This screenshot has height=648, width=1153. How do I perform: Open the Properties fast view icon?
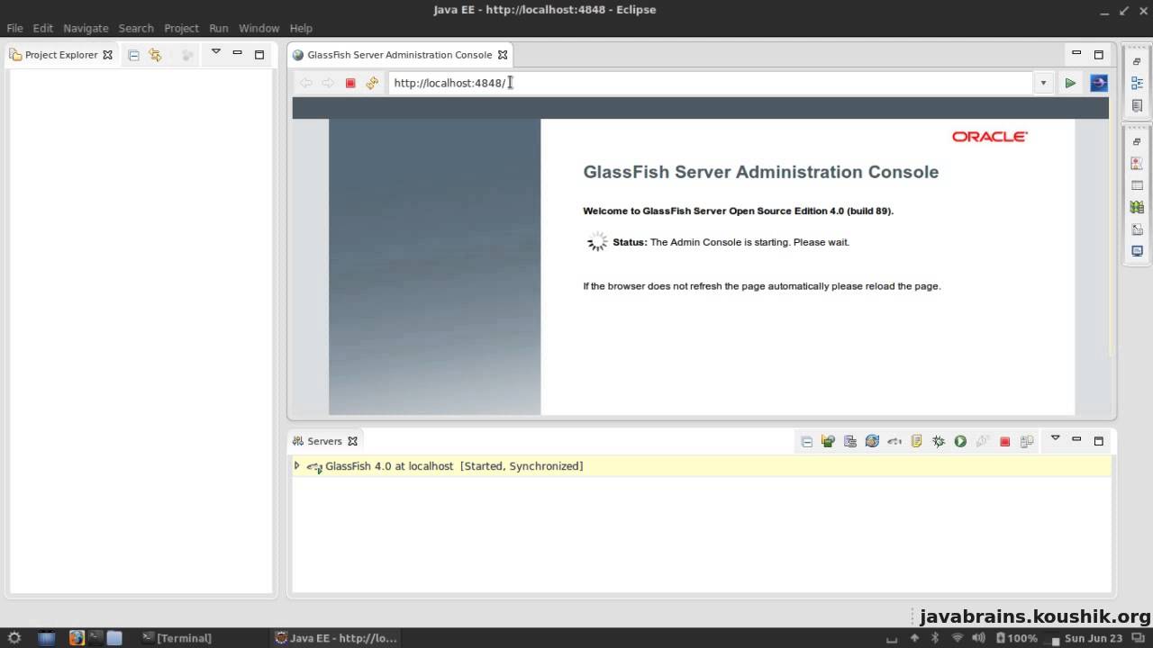[1137, 185]
